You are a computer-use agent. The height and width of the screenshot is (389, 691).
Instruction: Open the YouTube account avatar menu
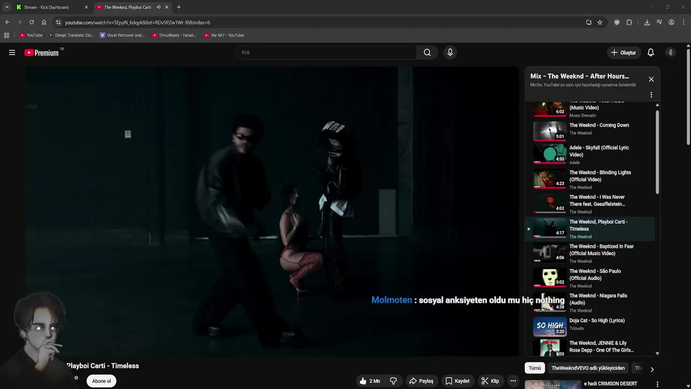pos(670,52)
